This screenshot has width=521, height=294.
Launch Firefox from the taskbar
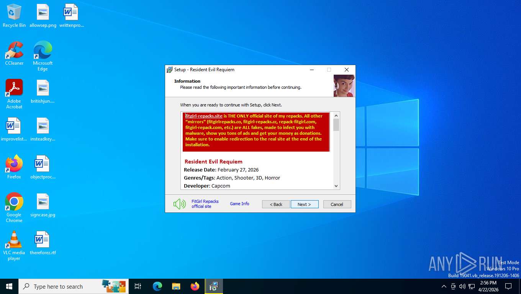195,286
